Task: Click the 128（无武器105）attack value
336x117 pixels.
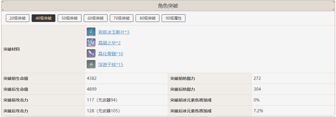Action: point(103,111)
